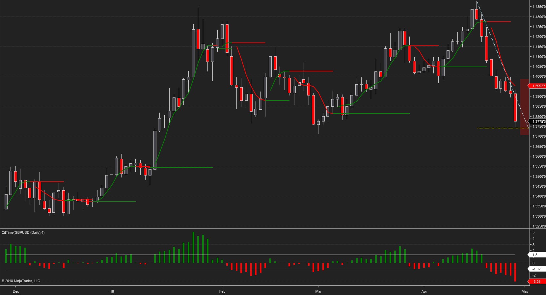Click the 1.3500'0 price axis label
Viewport: 546px width, 295px height.
click(x=539, y=176)
